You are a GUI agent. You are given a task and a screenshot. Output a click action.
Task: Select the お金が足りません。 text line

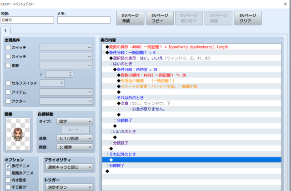tap(191, 109)
